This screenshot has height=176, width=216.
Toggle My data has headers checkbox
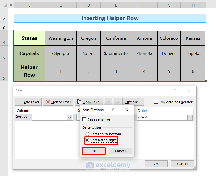tap(156, 102)
